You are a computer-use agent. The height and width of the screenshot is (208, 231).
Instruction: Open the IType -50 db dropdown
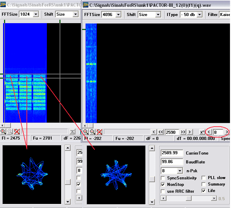click(x=199, y=15)
